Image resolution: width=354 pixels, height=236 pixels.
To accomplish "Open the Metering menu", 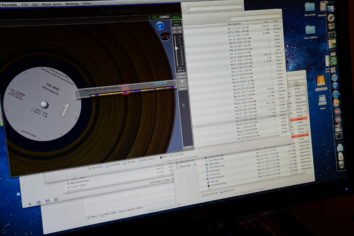I will click(72, 4).
